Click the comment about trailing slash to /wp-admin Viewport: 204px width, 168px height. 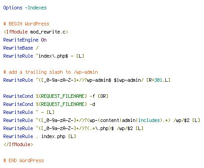click(x=50, y=72)
